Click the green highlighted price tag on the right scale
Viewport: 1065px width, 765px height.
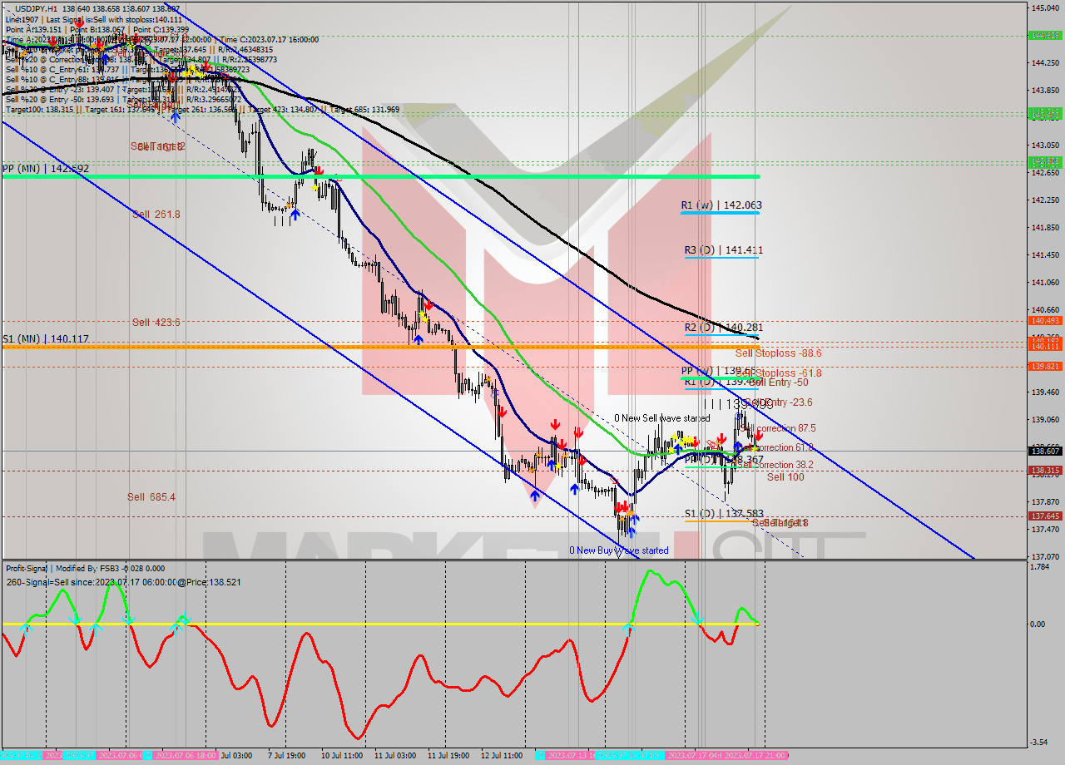pyautogui.click(x=1045, y=36)
